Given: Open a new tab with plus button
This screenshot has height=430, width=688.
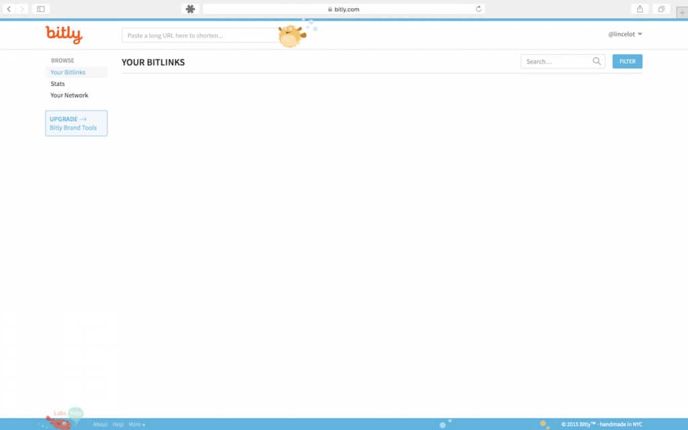Looking at the screenshot, I should click(x=682, y=13).
